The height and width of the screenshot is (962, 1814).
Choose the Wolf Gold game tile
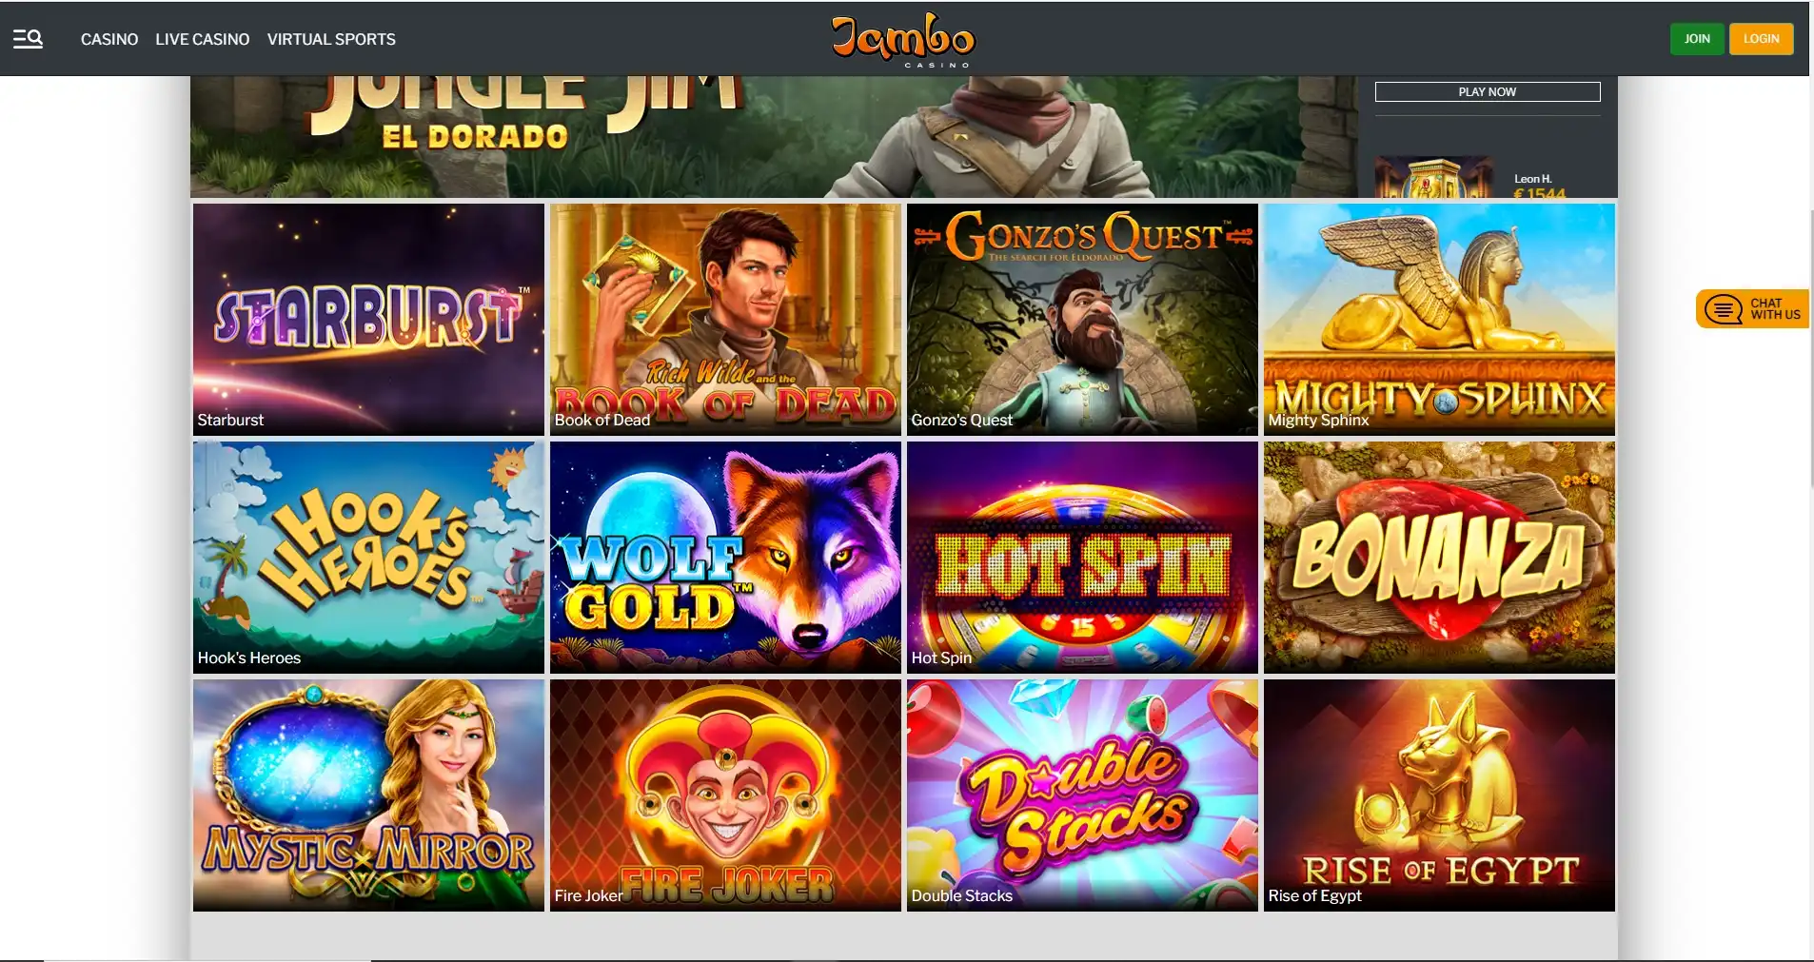coord(725,557)
